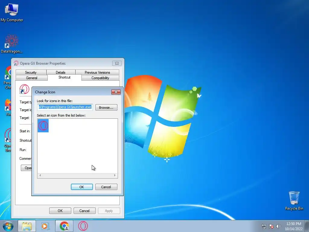This screenshot has height=232, width=309.
Task: Open Previous Versions tab in Properties
Action: pos(97,72)
